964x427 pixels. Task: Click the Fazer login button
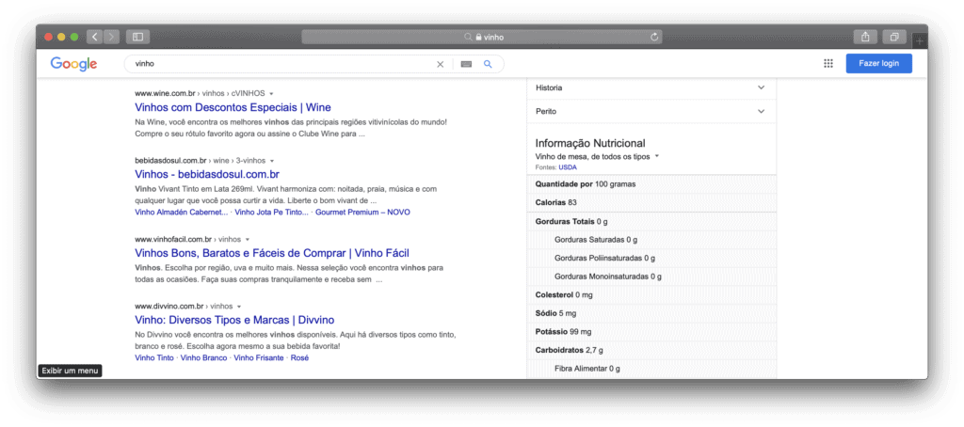click(878, 63)
